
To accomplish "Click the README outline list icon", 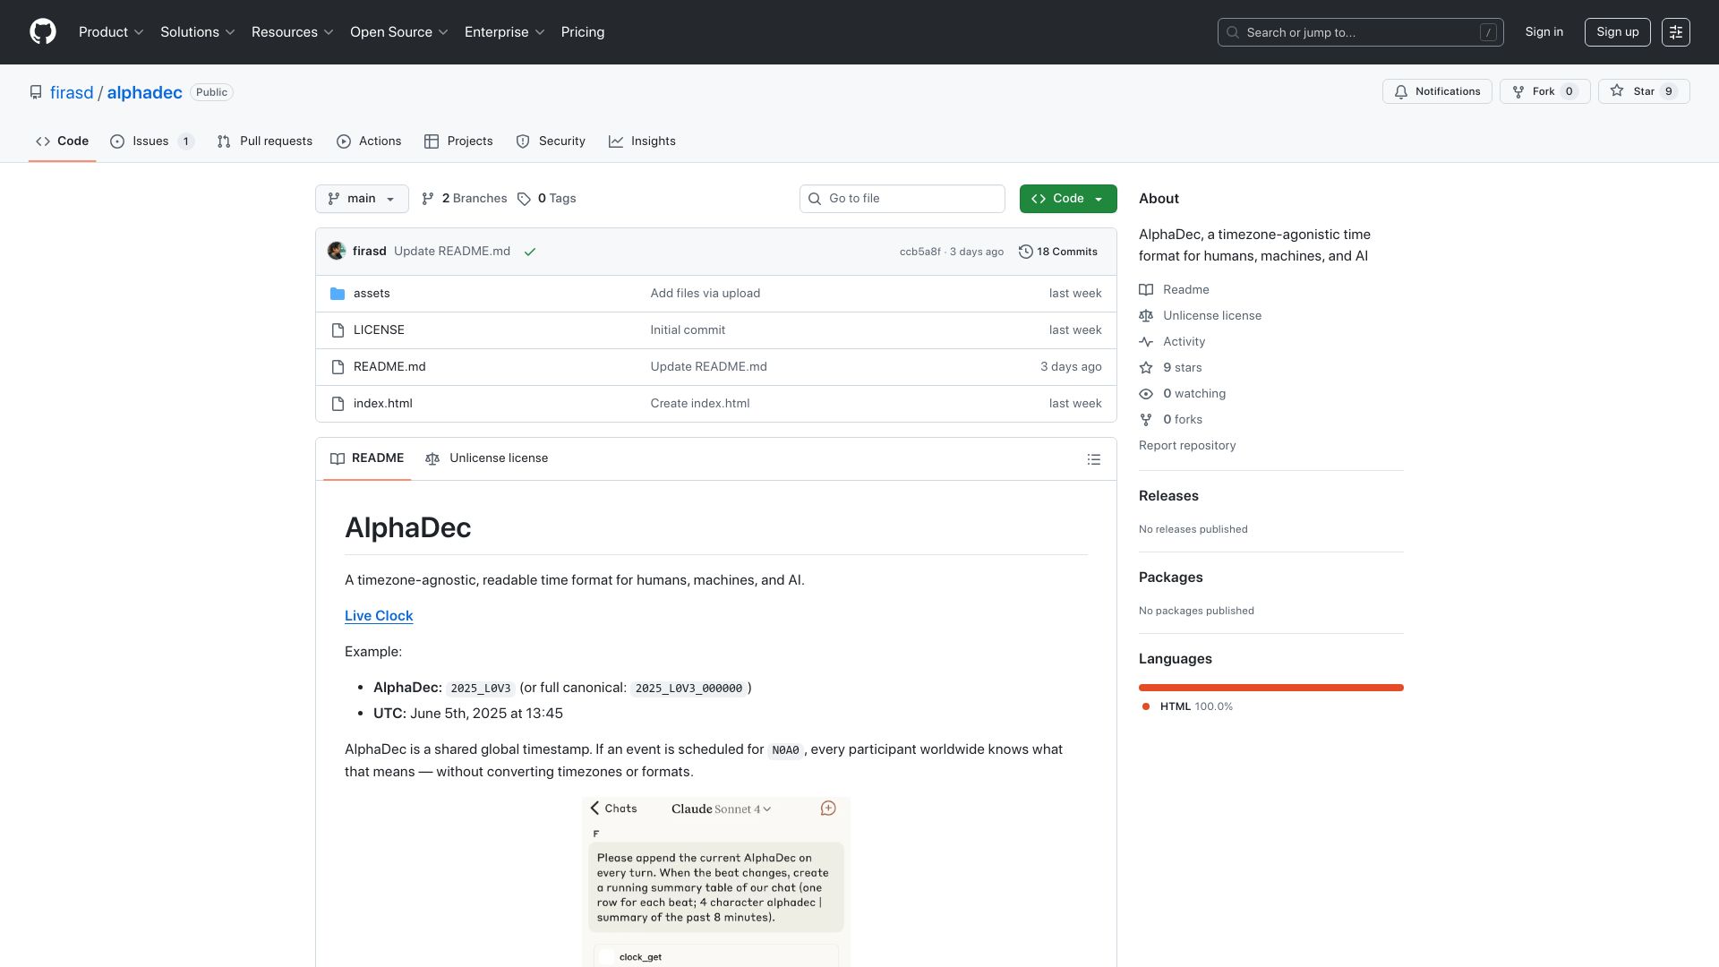I will 1093,459.
